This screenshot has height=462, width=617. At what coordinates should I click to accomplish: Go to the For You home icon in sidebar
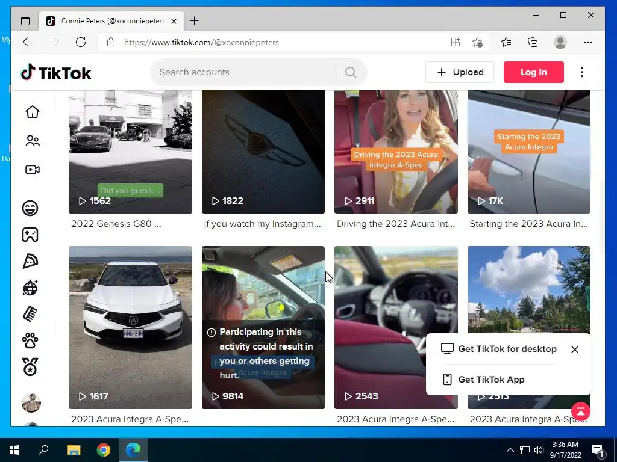click(x=33, y=111)
